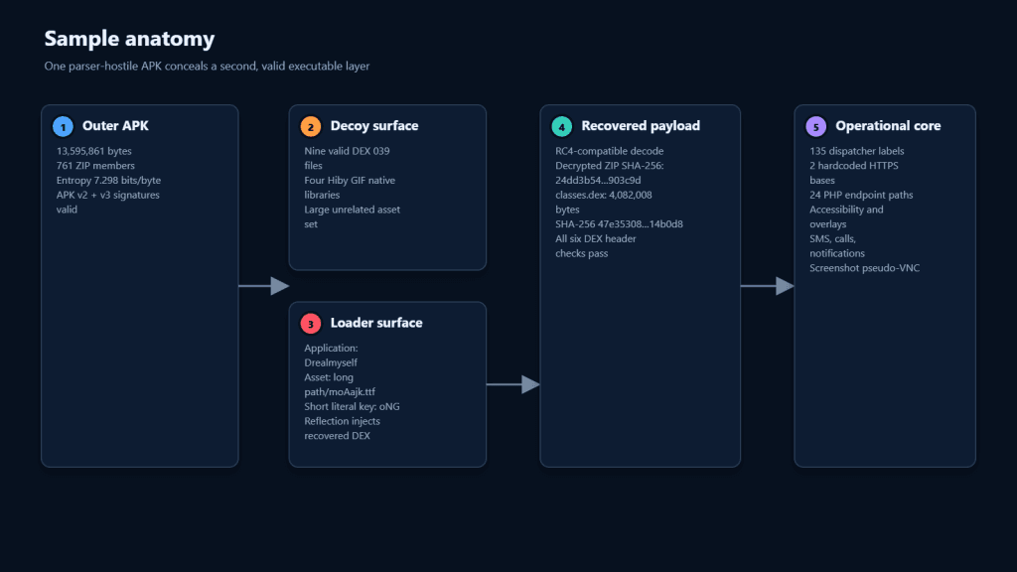Click arrow from Loader surface to Recovered payload
The width and height of the screenshot is (1017, 572).
(x=513, y=384)
